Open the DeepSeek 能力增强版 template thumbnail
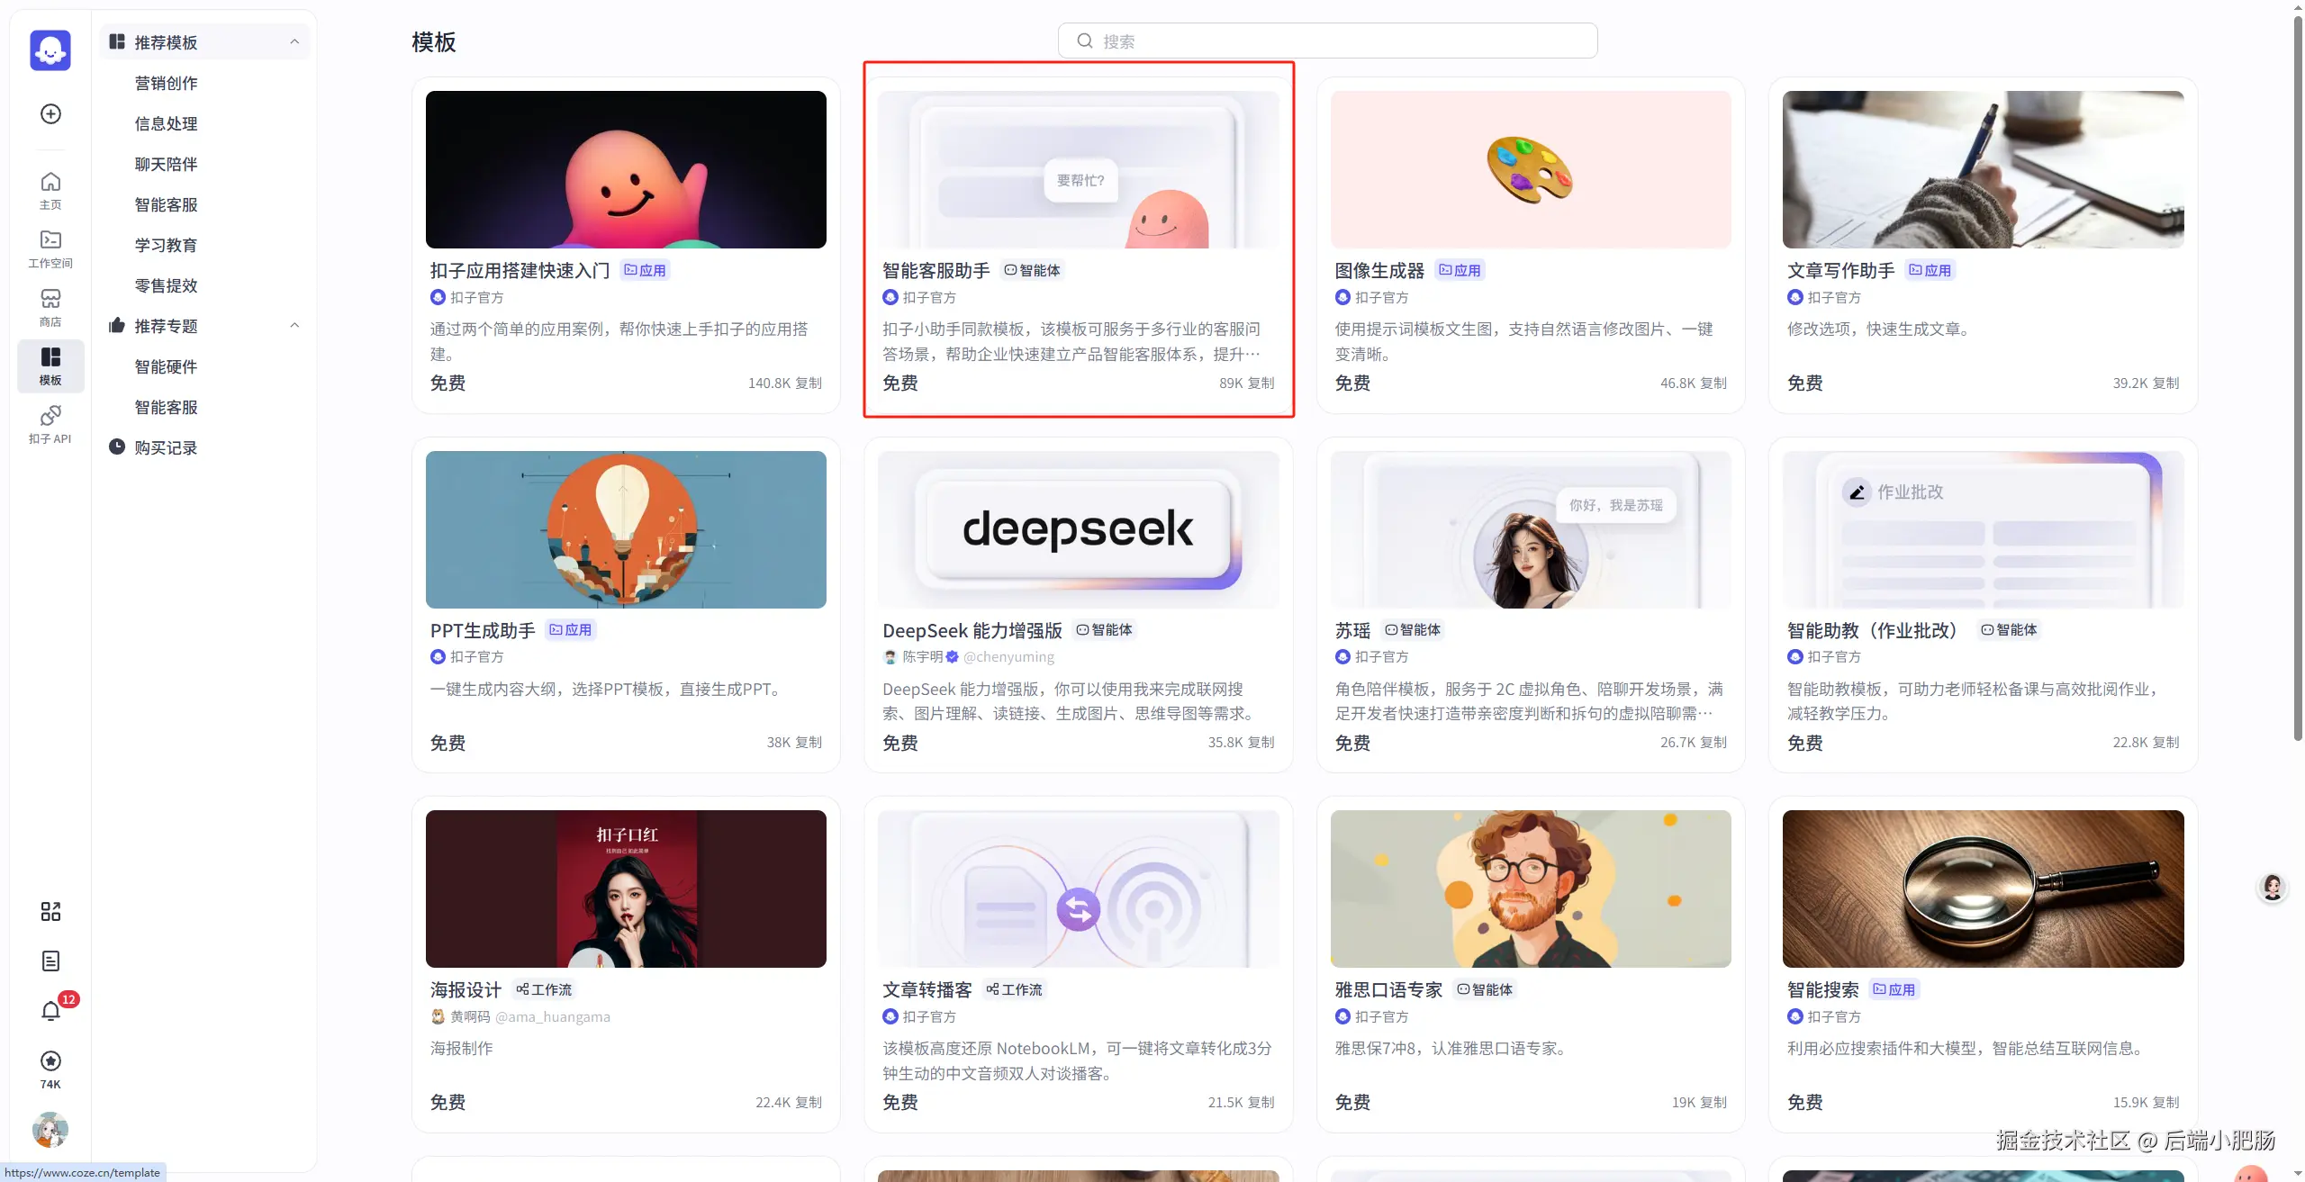Image resolution: width=2305 pixels, height=1182 pixels. point(1078,529)
